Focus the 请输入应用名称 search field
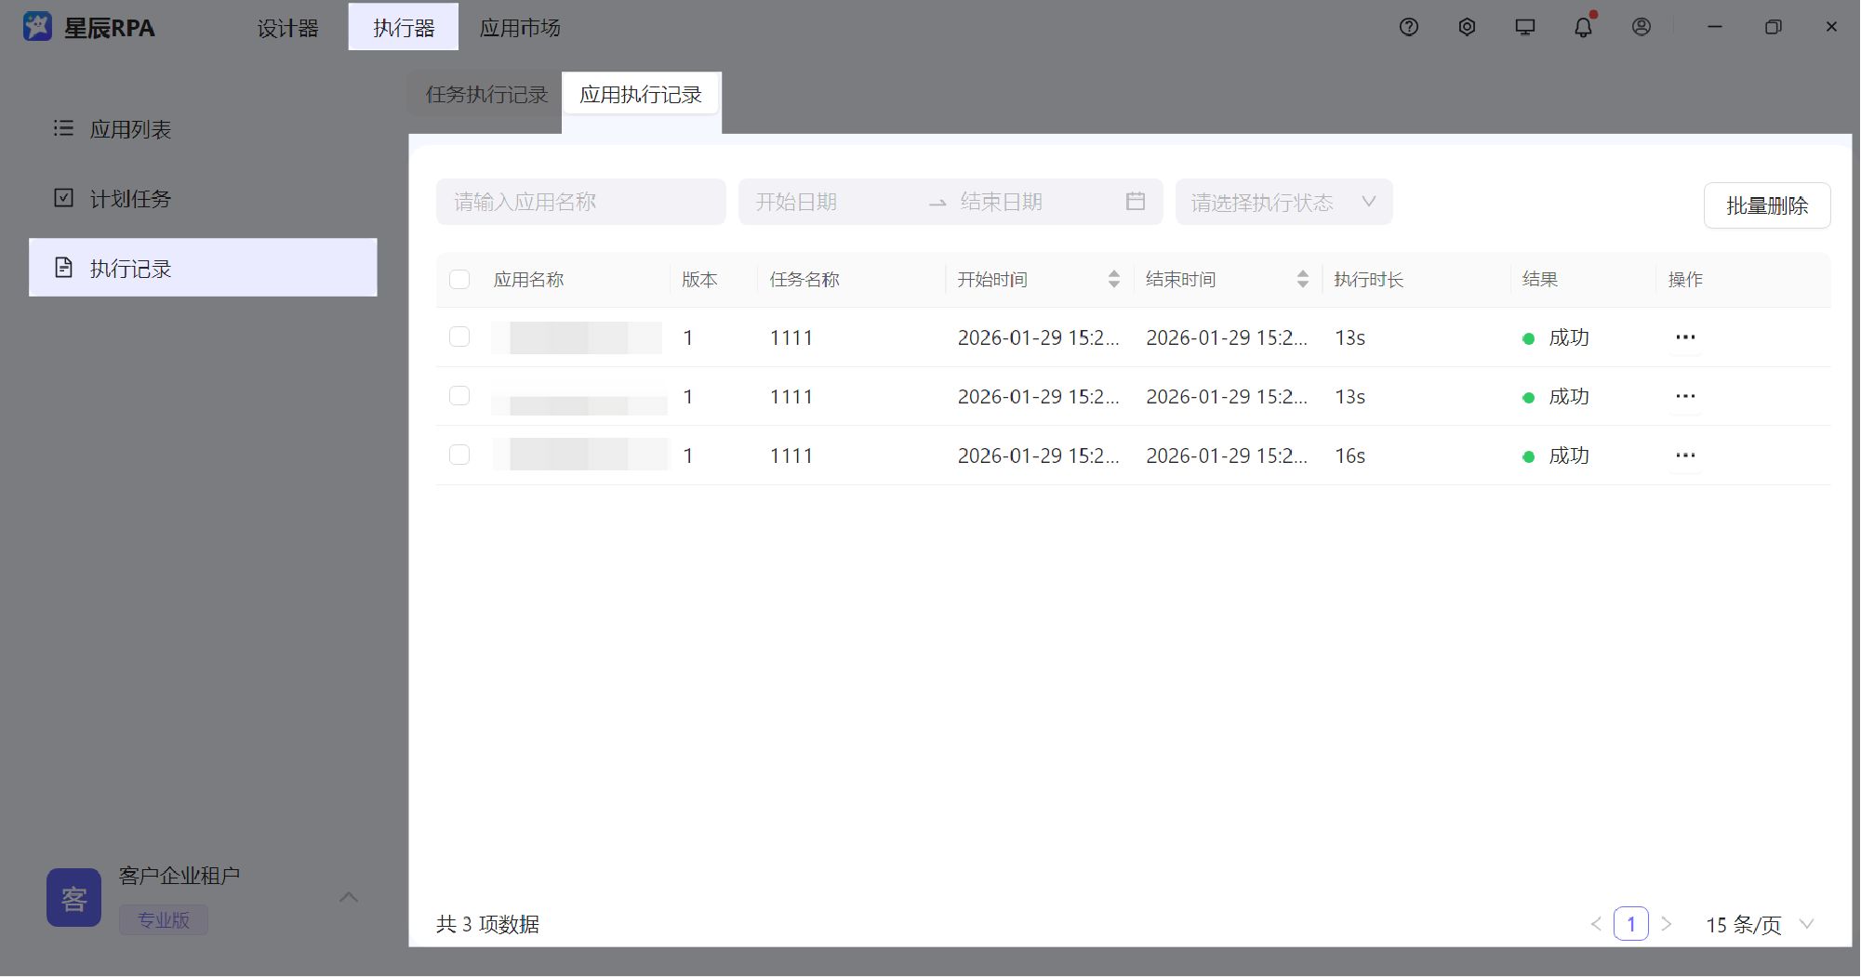The width and height of the screenshot is (1861, 977). click(580, 202)
